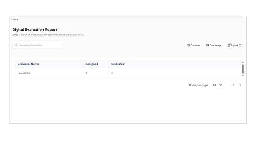Go back using the Back link
Viewport: 258px width, 145px height.
tap(15, 19)
